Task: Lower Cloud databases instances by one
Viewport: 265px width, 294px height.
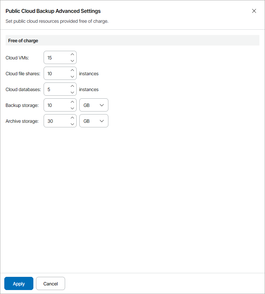Action: click(72, 92)
